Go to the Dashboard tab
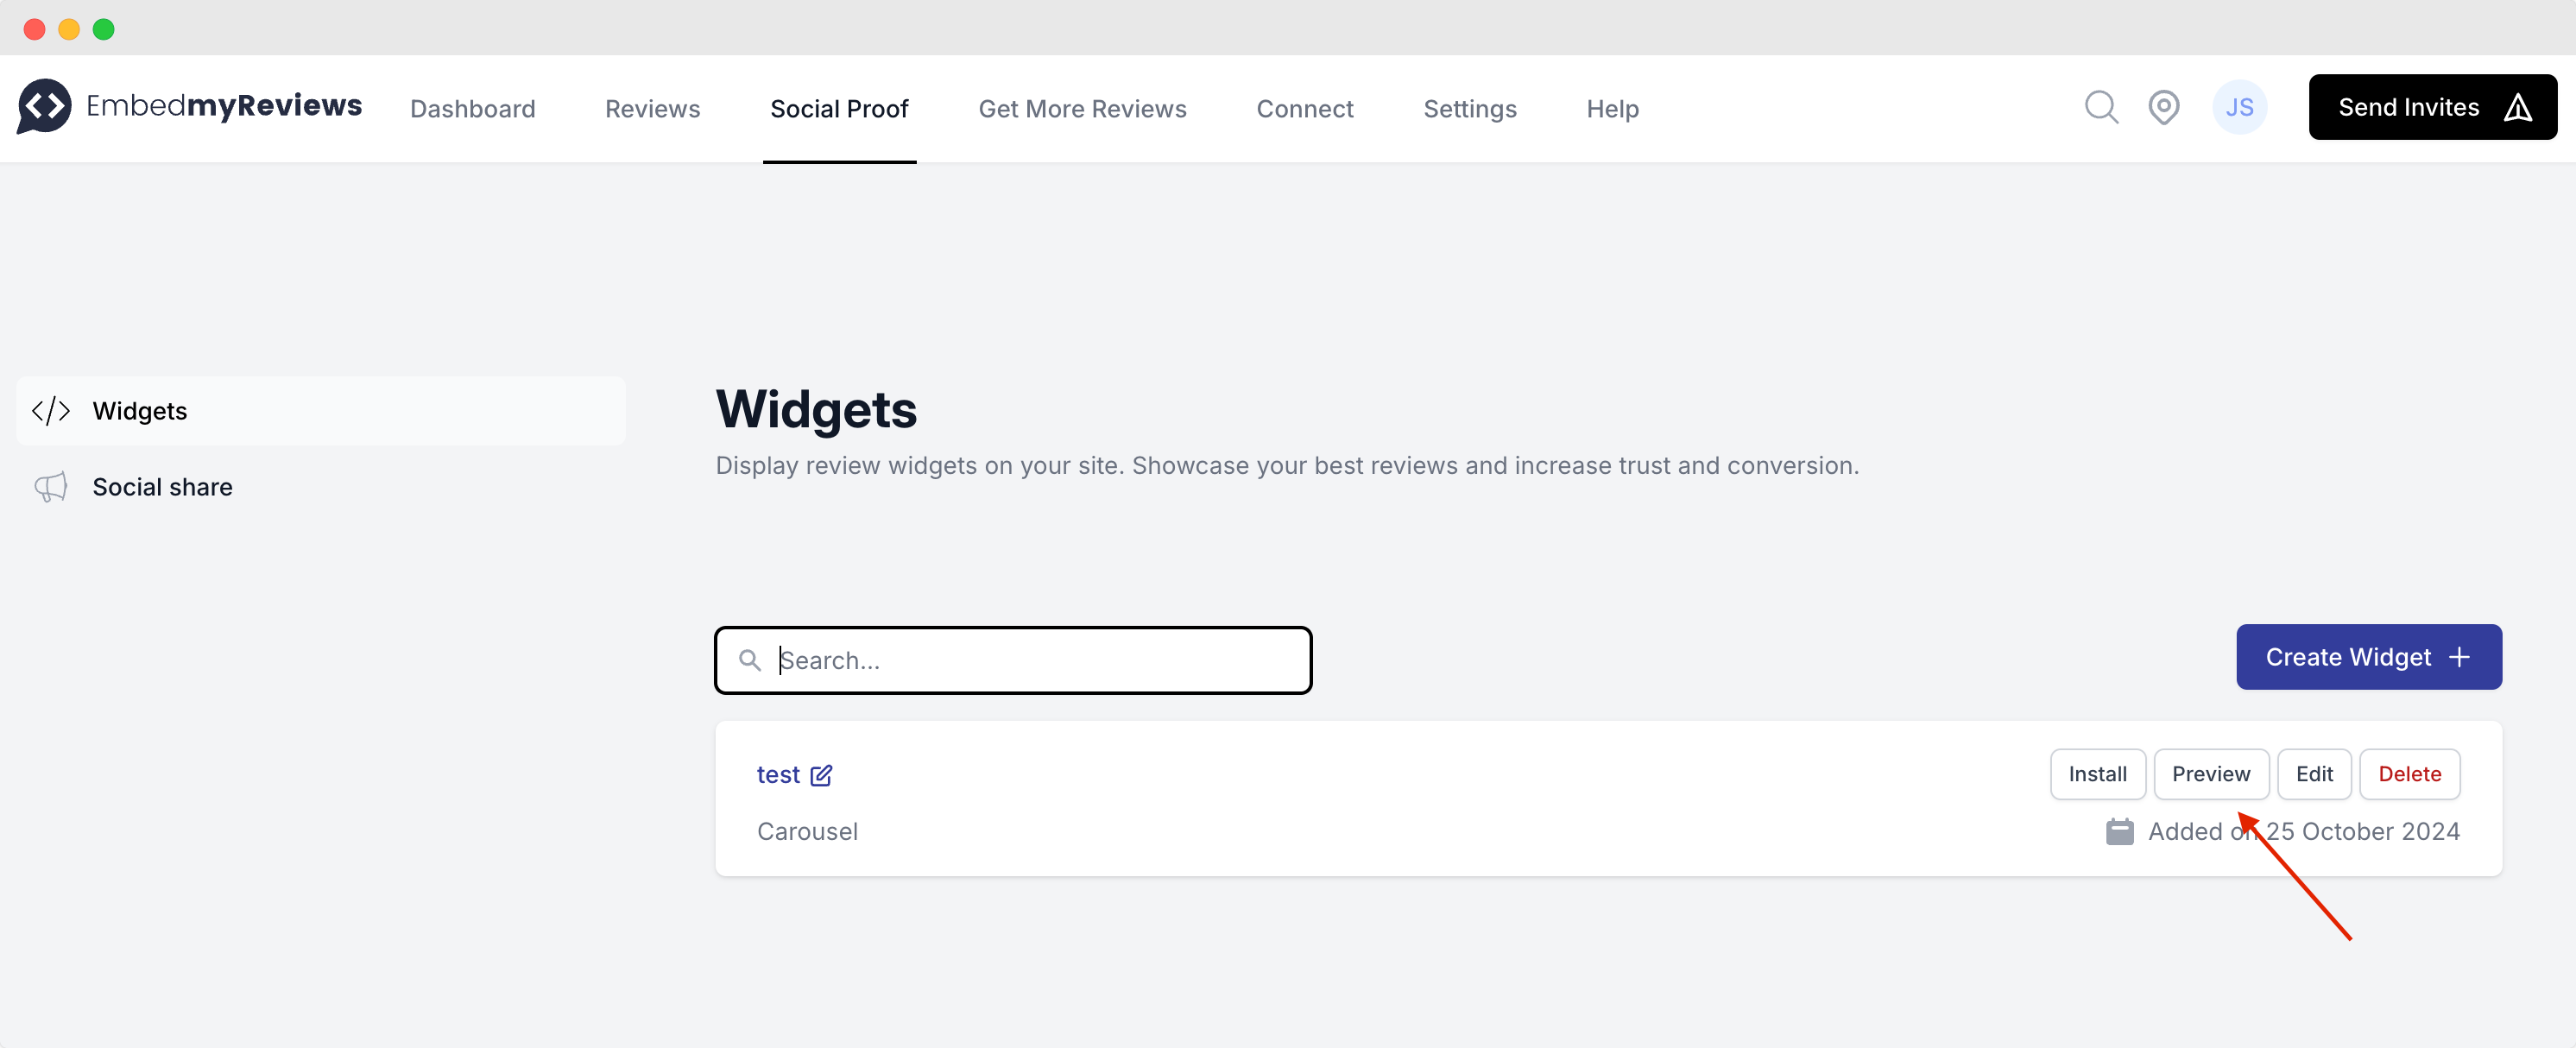2576x1048 pixels. 472,108
